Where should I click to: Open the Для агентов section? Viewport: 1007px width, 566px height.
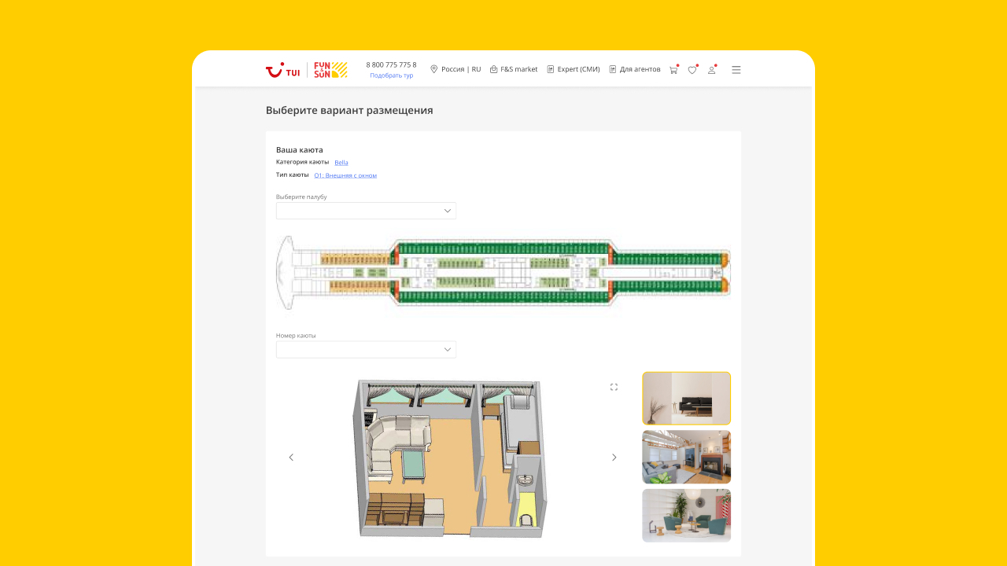point(635,69)
